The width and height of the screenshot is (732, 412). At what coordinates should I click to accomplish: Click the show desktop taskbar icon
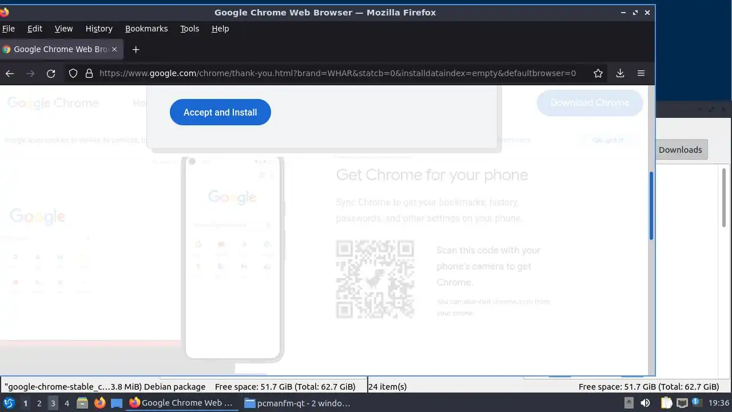[117, 403]
